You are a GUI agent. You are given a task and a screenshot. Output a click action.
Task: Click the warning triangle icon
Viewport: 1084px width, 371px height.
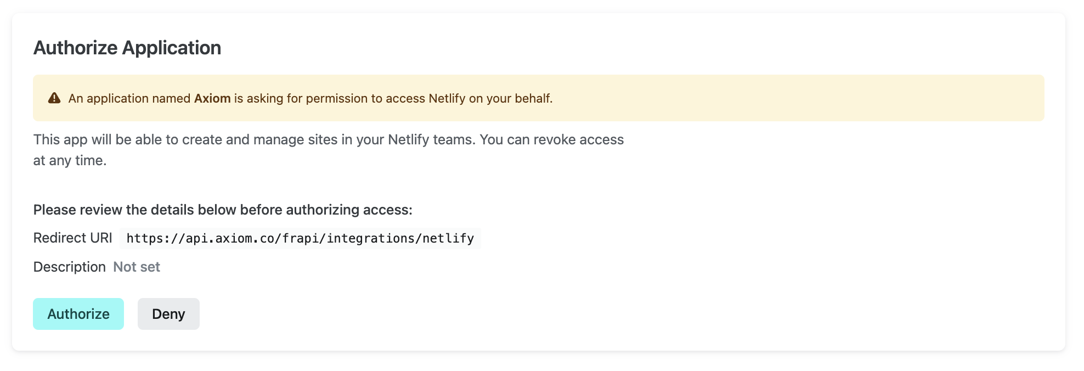(54, 98)
